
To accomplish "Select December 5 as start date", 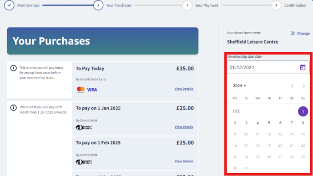I will [x=269, y=123].
